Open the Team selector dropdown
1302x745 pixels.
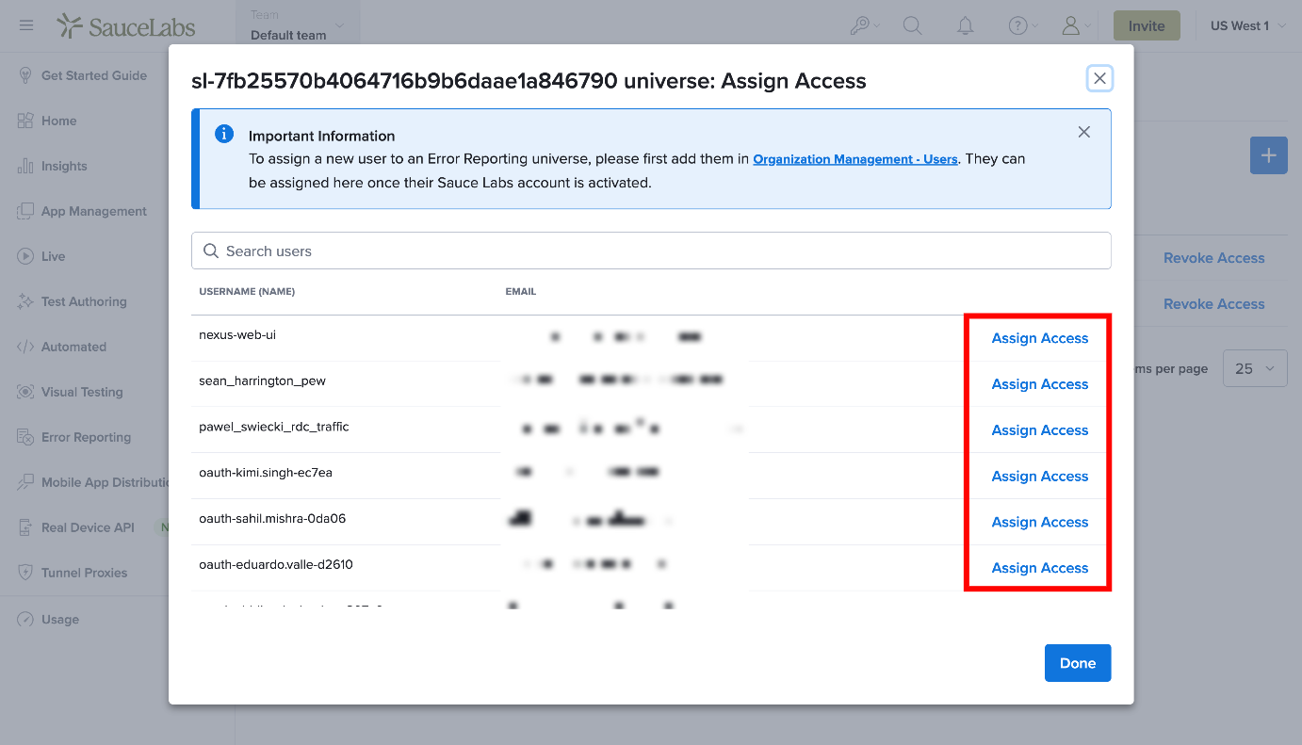pyautogui.click(x=298, y=25)
